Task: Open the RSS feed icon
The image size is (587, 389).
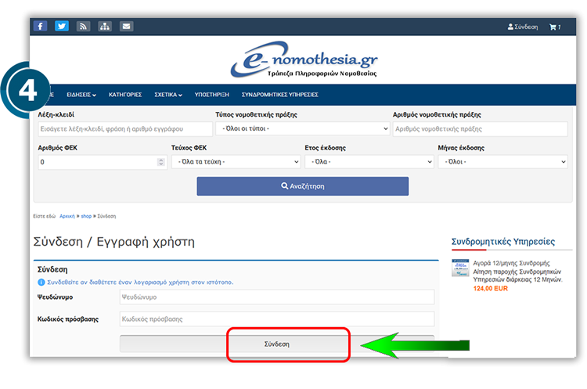Action: [x=83, y=26]
